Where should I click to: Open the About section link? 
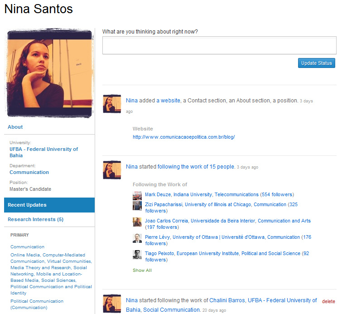coord(15,127)
